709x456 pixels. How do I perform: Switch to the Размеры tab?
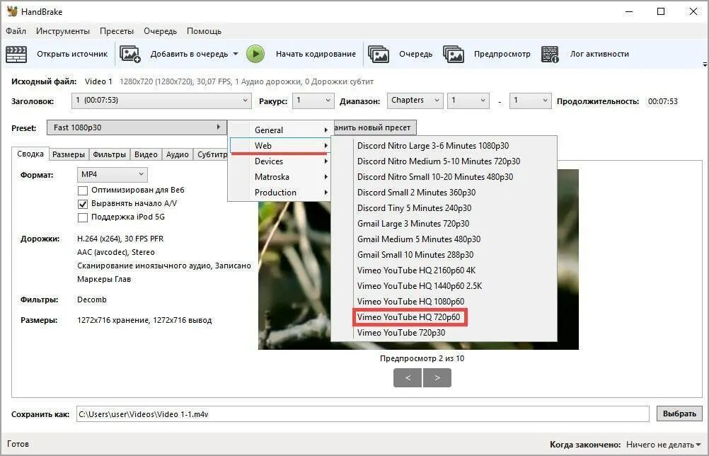point(68,154)
